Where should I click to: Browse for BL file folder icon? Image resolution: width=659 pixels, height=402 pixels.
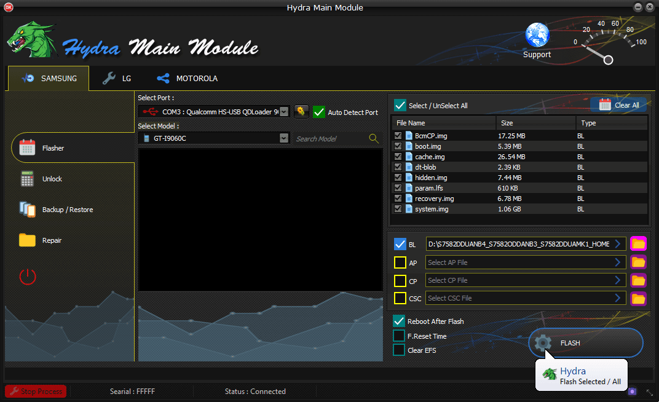638,243
